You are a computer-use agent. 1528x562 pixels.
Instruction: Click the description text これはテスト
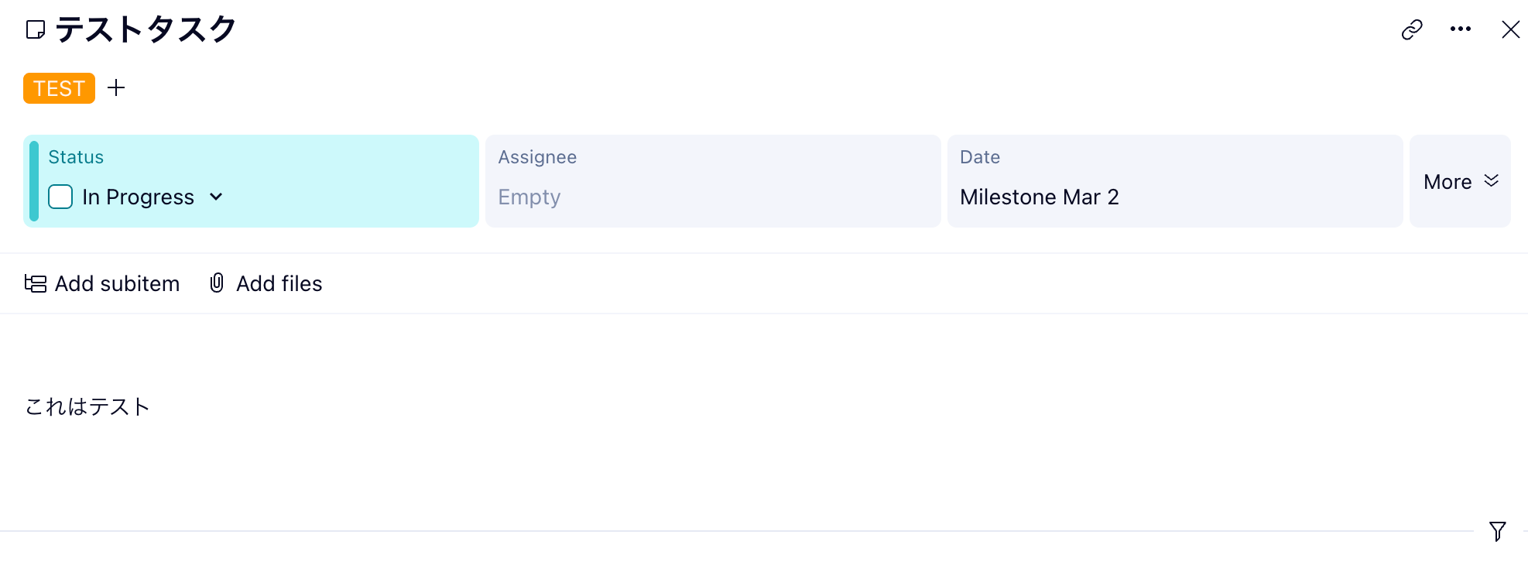click(x=87, y=406)
